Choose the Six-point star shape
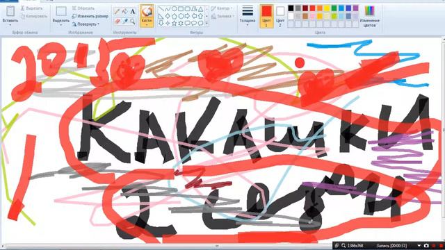 pyautogui.click(x=181, y=23)
